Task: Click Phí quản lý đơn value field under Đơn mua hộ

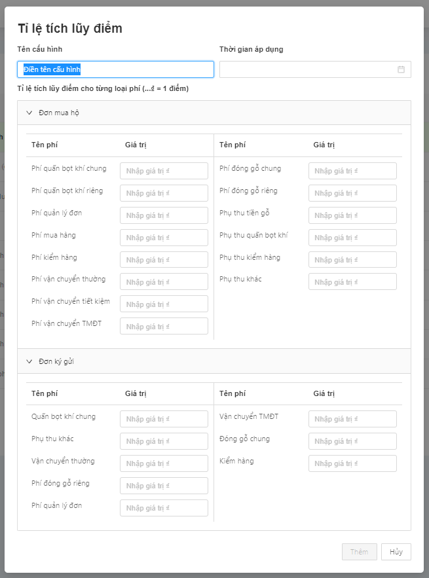Action: (164, 216)
